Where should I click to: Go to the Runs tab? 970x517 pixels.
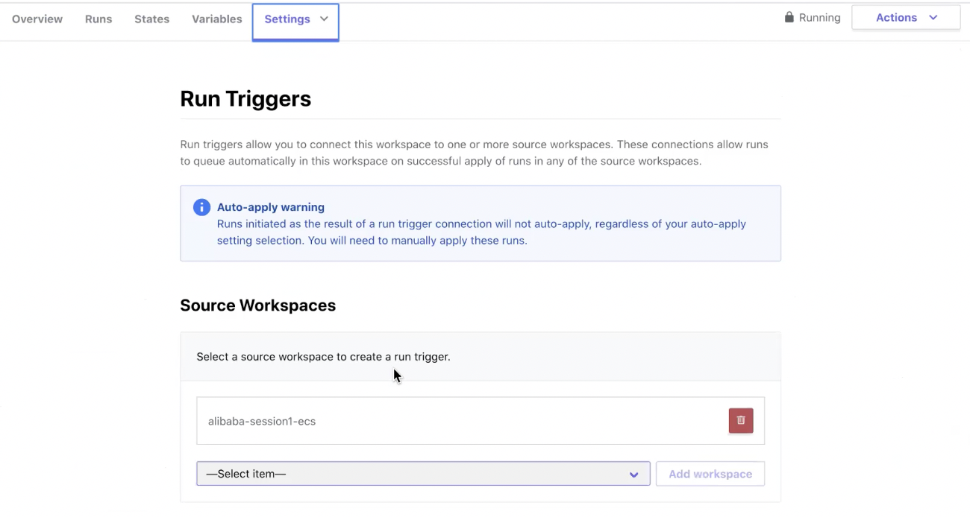point(98,19)
